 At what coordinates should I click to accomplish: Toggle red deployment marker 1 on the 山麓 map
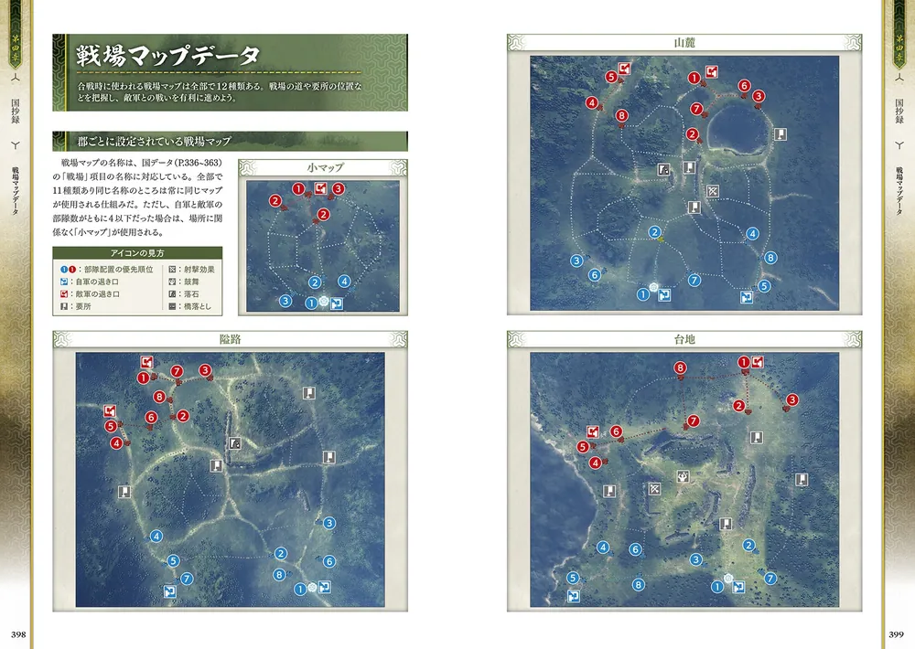pos(694,78)
